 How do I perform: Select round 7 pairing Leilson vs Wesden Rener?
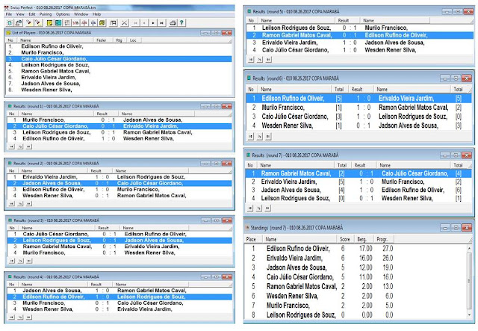coord(358,198)
